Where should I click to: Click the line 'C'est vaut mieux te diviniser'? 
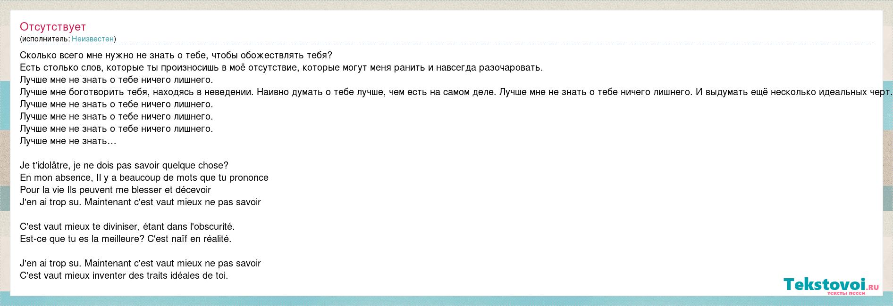click(127, 226)
